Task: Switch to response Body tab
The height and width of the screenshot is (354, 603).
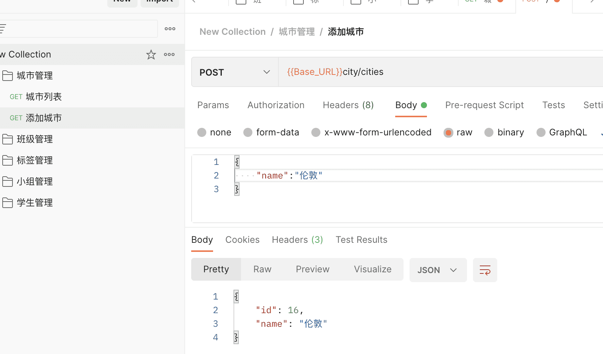Action: click(202, 240)
